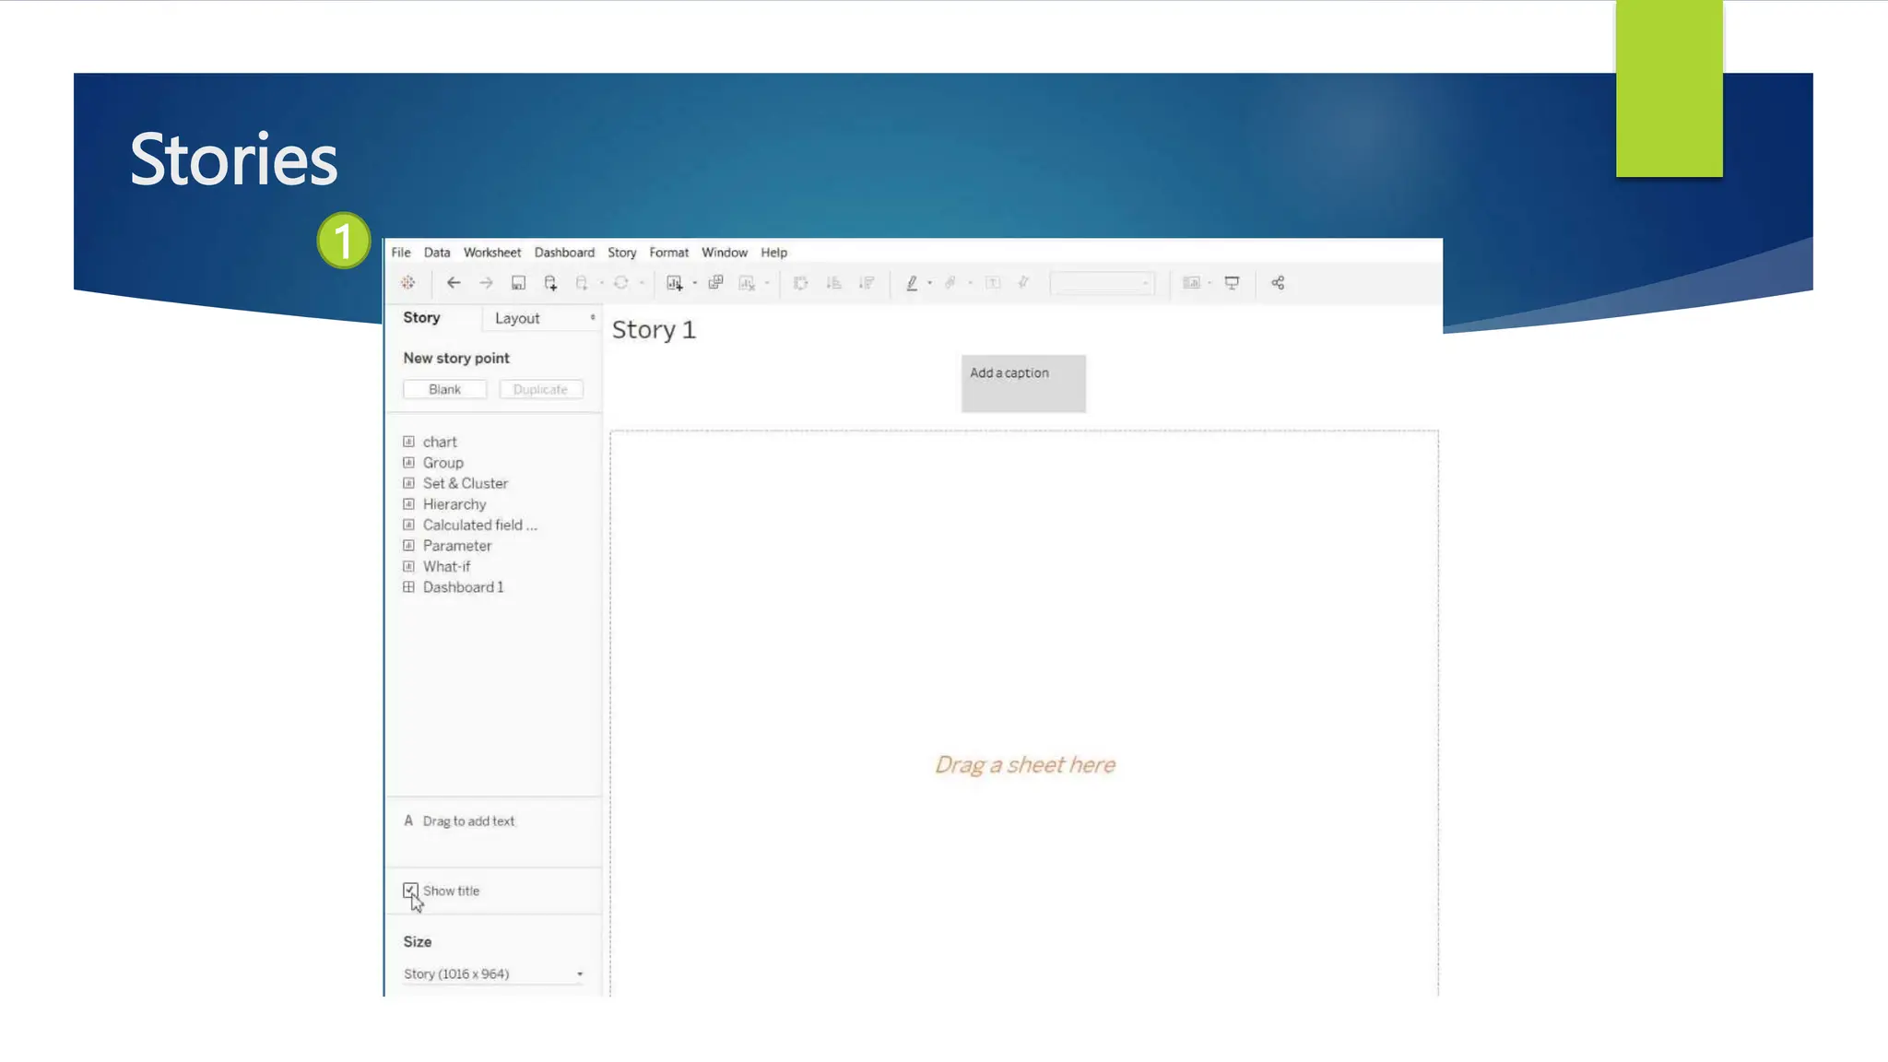The height and width of the screenshot is (1062, 1888).
Task: Select the Set & Cluster sheet
Action: (x=465, y=483)
